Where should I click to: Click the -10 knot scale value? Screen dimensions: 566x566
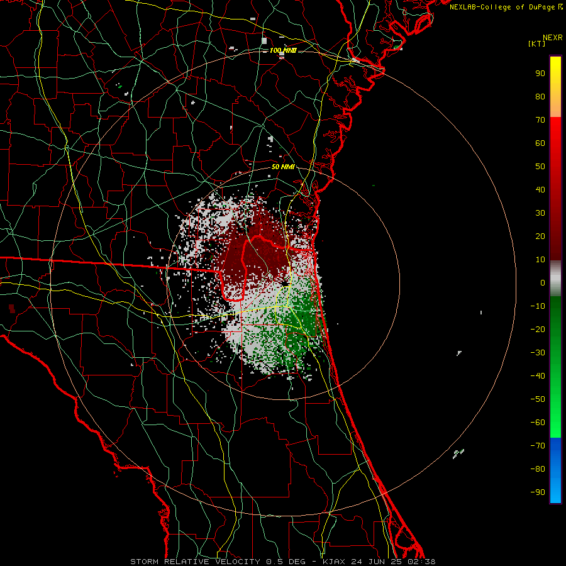[x=538, y=306]
